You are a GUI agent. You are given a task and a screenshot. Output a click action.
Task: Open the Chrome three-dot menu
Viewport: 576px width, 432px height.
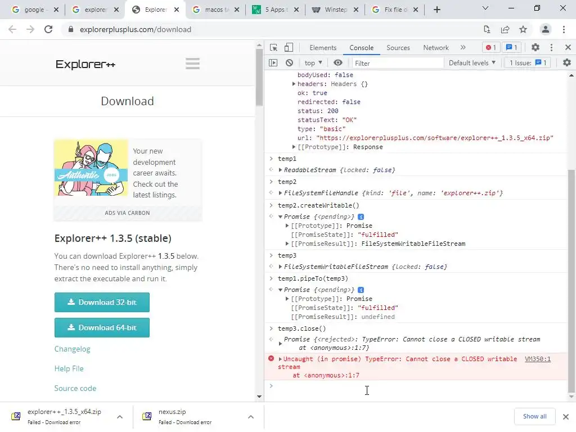click(564, 29)
